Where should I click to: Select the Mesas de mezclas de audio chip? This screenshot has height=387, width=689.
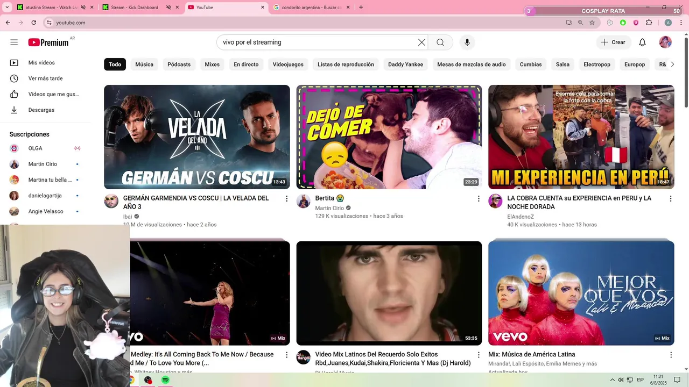click(472, 64)
